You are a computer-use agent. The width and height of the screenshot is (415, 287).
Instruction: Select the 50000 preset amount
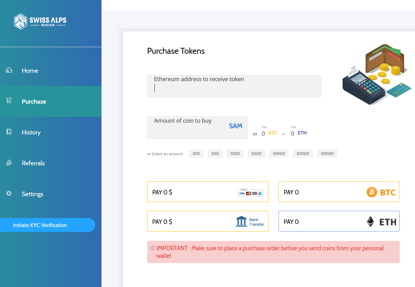click(x=327, y=154)
